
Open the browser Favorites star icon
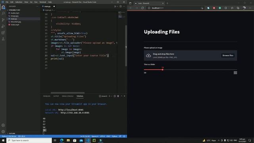(232, 8)
